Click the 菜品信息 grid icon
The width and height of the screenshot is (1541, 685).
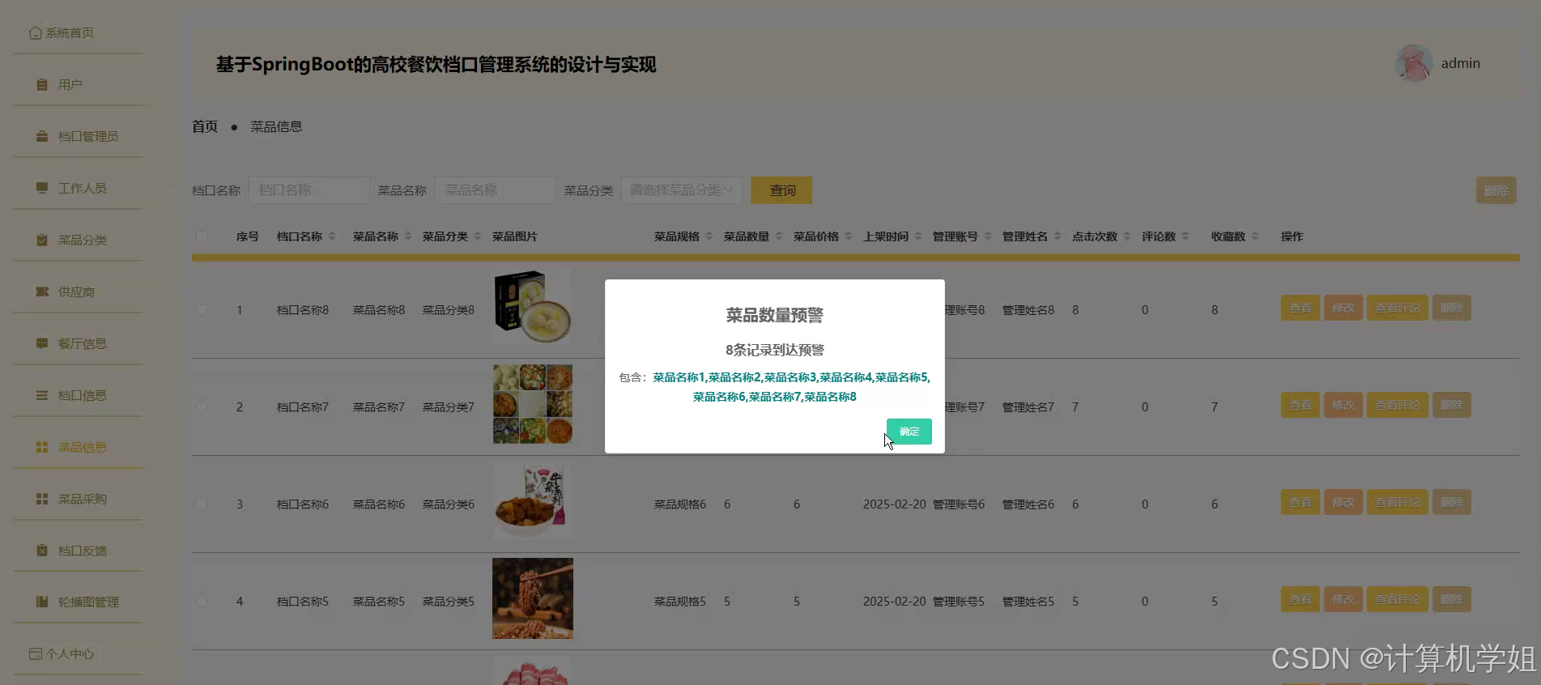[42, 447]
